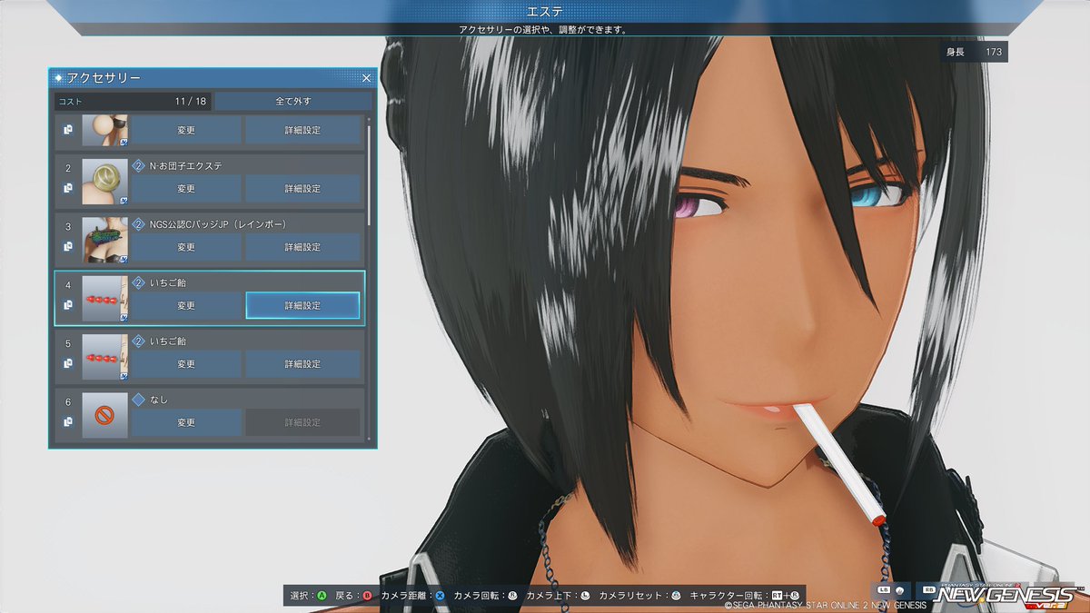Click the カメラ回転 stick icon
The image size is (1090, 613).
[511, 596]
